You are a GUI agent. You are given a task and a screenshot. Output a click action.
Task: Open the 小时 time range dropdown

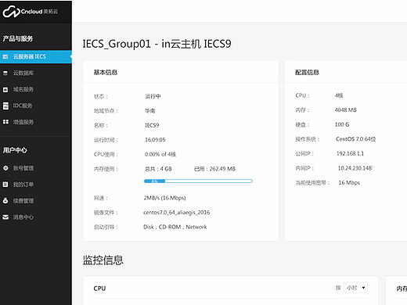click(355, 288)
